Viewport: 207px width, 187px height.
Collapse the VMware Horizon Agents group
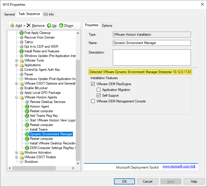pos(17,97)
